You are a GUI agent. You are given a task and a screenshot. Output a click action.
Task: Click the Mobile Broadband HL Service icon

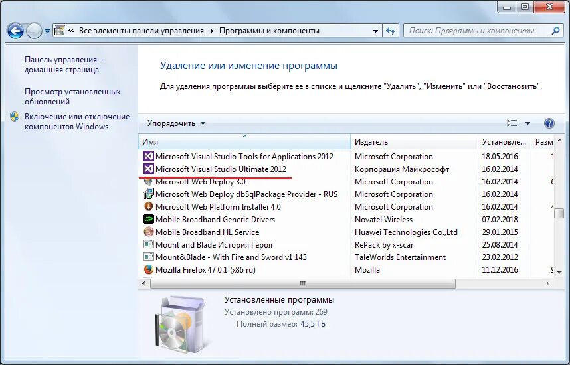(148, 232)
